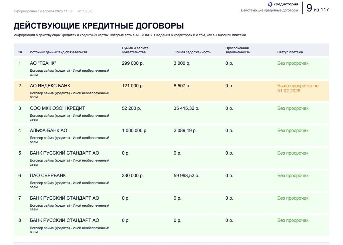Select the АО "ТБАНК" creditor name
343x245 pixels.
tap(43, 63)
